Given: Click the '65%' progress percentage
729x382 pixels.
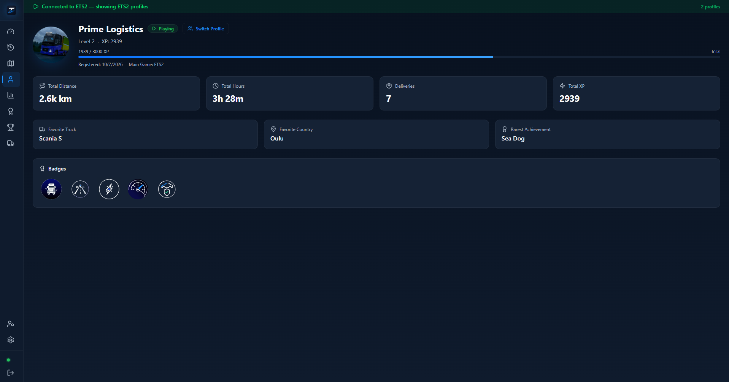Looking at the screenshot, I should tap(716, 51).
